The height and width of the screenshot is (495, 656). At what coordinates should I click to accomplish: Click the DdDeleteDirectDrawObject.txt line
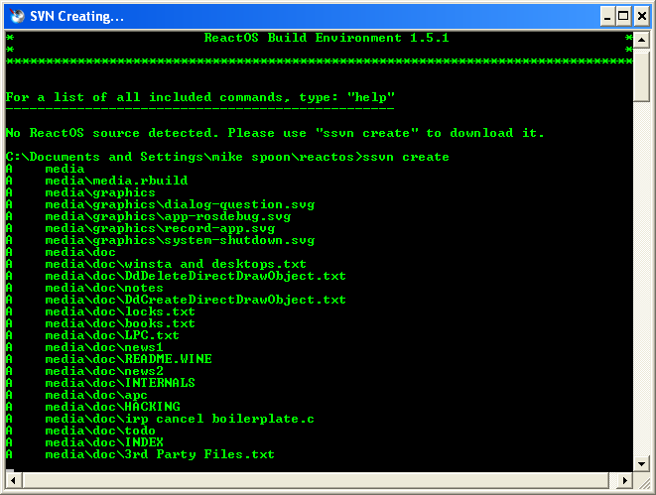tap(176, 276)
